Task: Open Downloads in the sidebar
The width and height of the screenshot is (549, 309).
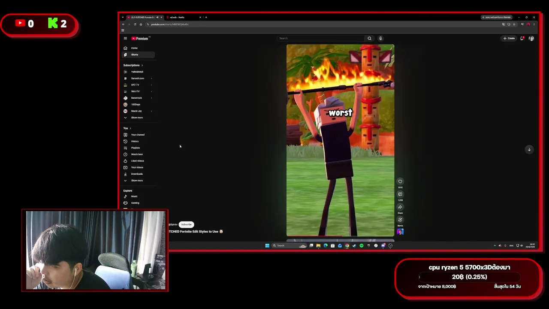Action: (138, 174)
